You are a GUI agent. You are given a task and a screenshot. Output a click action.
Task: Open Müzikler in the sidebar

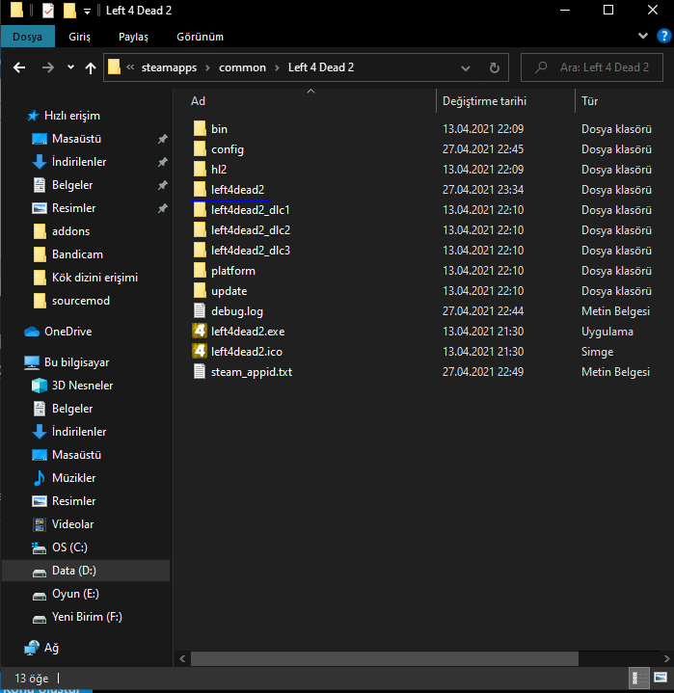(65, 478)
